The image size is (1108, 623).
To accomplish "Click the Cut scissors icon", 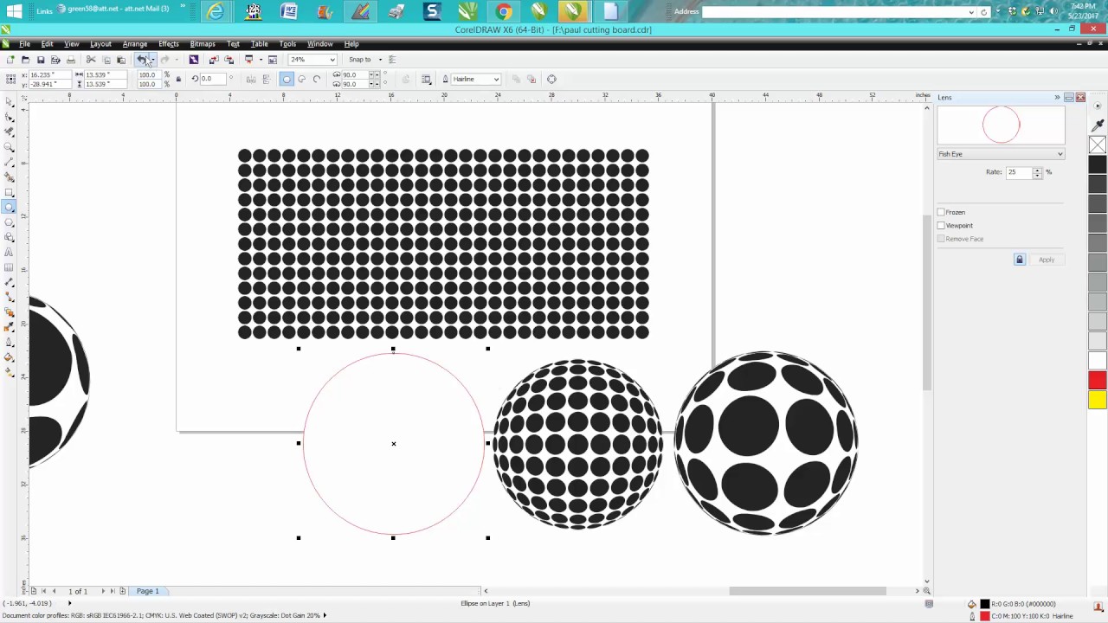I will [x=91, y=60].
